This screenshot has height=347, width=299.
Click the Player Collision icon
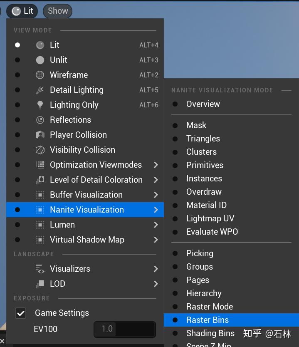40,135
